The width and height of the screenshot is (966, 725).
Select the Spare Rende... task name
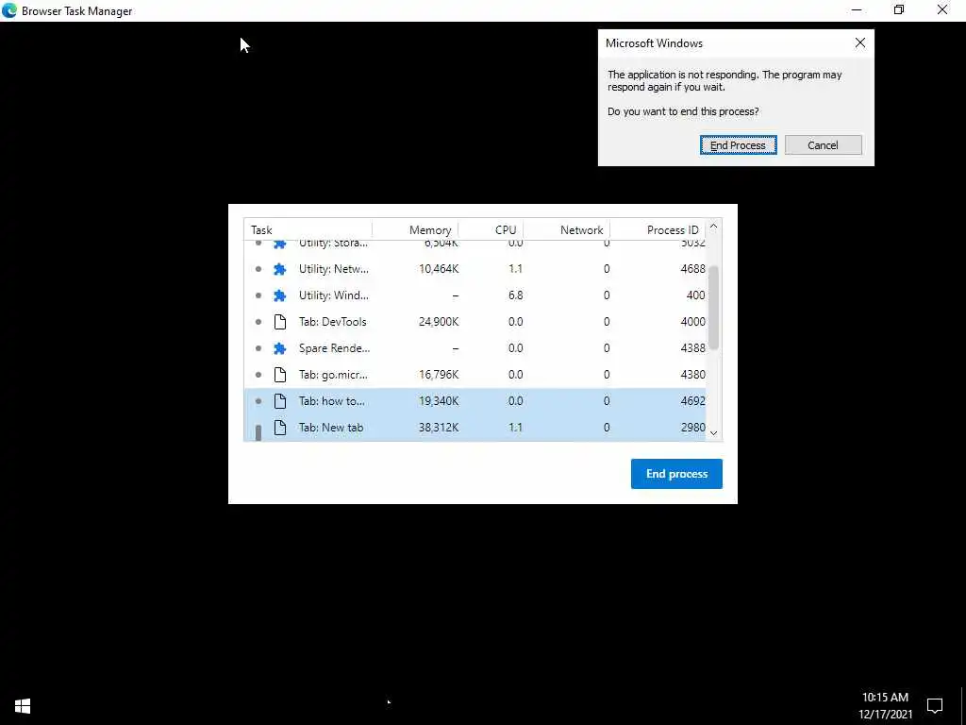(335, 348)
